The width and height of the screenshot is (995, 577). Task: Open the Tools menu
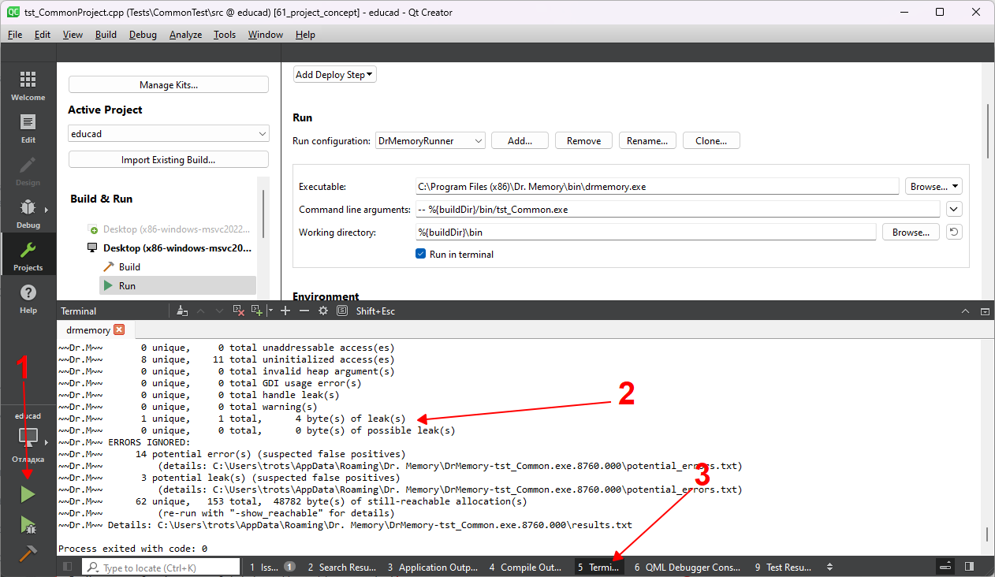(225, 35)
